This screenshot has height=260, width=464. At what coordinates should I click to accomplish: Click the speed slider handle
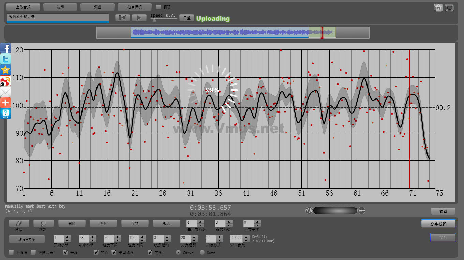154,20
